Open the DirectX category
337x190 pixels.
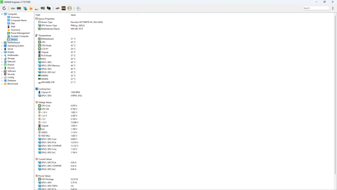coord(10,65)
